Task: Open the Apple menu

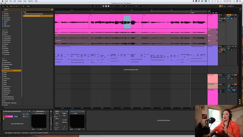Action: 2,1
